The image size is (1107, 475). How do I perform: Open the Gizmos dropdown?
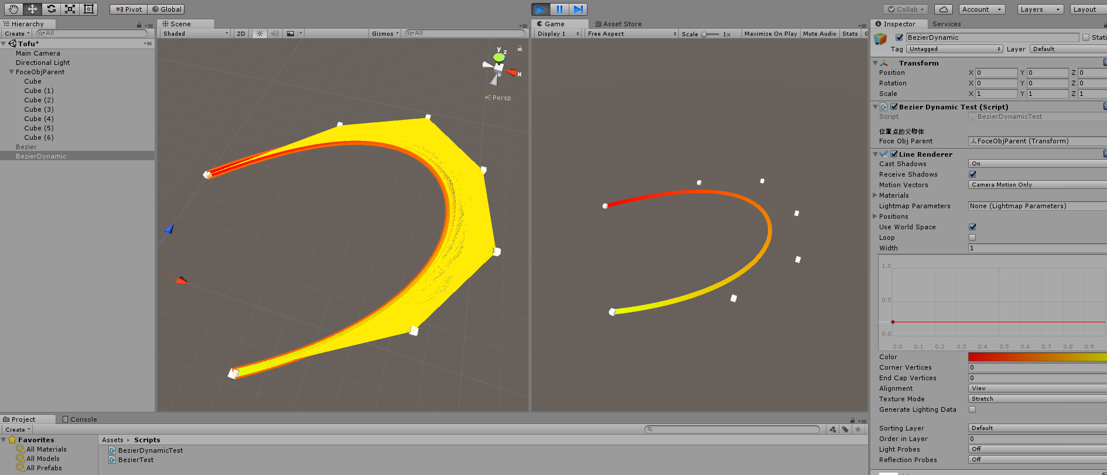(385, 33)
